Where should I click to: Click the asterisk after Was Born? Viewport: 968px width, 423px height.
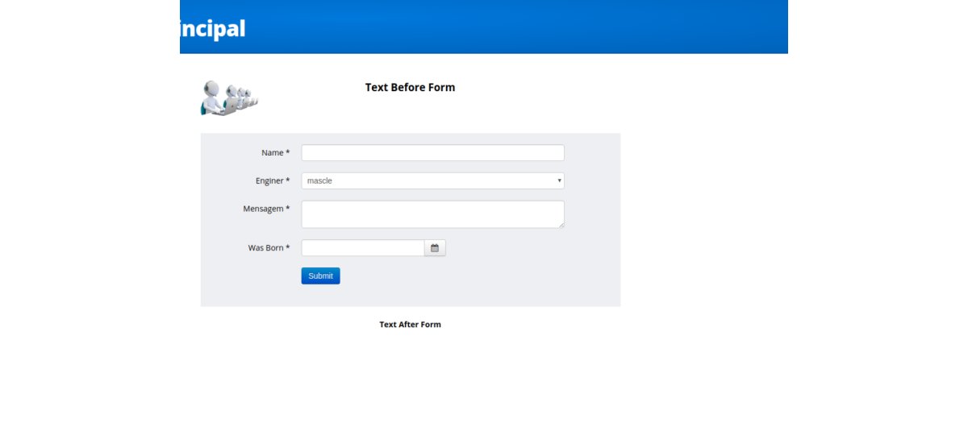pyautogui.click(x=288, y=248)
